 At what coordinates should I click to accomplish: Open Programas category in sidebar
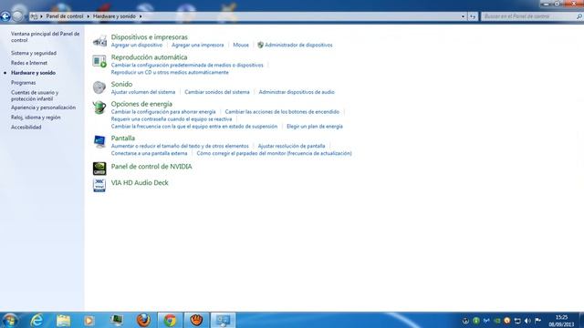[x=23, y=83]
